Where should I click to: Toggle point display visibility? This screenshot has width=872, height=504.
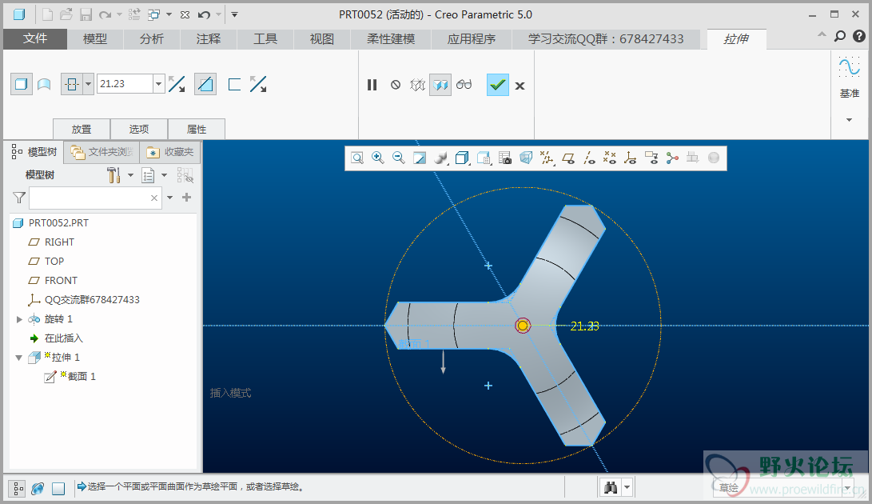click(610, 158)
